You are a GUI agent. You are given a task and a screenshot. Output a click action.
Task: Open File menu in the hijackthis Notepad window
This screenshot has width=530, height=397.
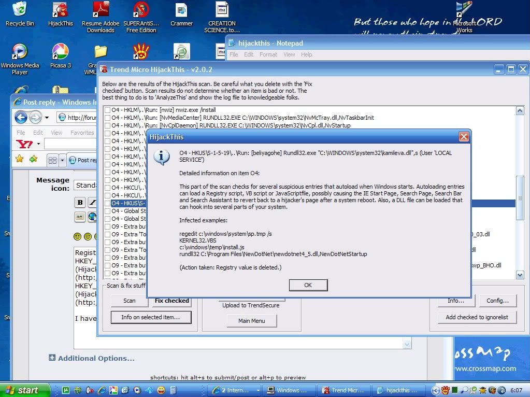coord(234,54)
